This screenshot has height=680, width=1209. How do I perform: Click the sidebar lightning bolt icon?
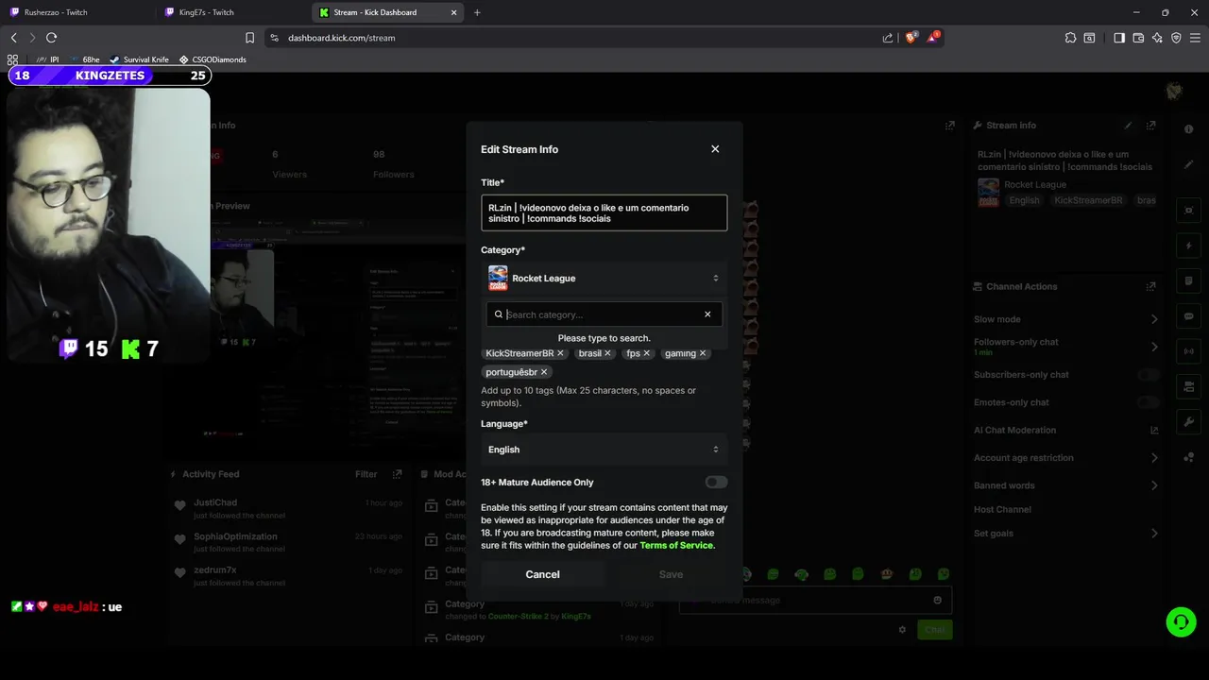pyautogui.click(x=1188, y=246)
